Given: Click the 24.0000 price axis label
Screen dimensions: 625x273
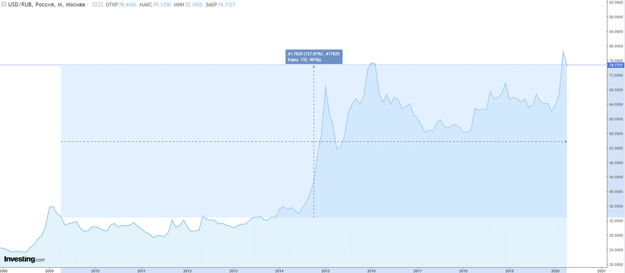Looking at the screenshot, I should (616, 250).
